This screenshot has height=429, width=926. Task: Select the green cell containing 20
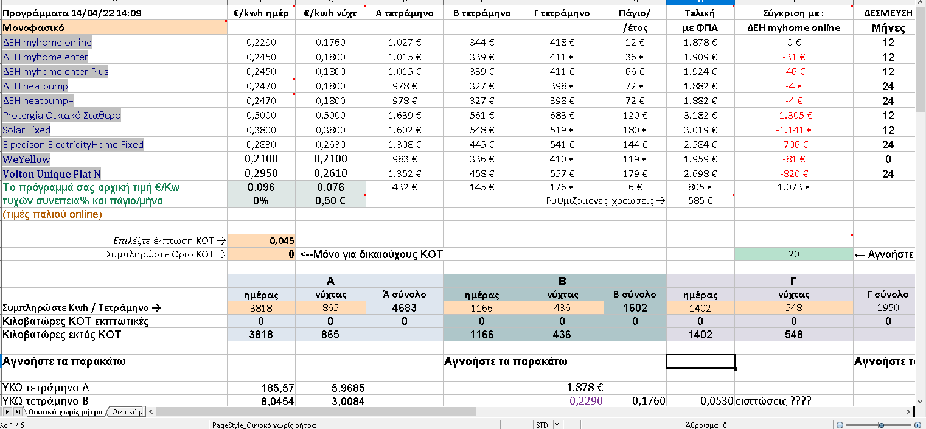[794, 254]
